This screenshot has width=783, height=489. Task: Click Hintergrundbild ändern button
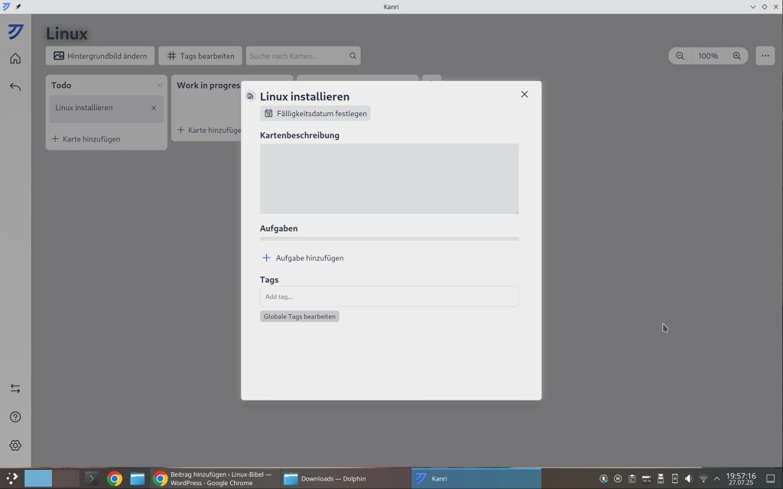click(100, 56)
